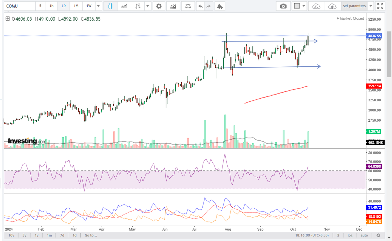This screenshot has height=241, width=392.
Task: Toggle log scale
Action: point(350,235)
